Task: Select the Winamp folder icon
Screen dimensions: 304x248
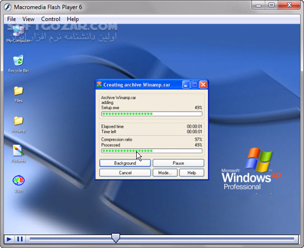Action: (x=18, y=125)
